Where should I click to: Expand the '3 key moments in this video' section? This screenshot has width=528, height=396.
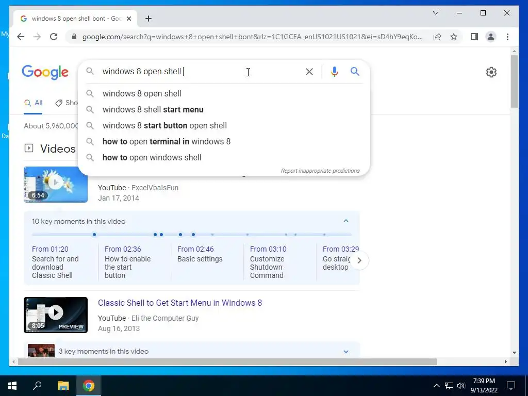(x=346, y=351)
